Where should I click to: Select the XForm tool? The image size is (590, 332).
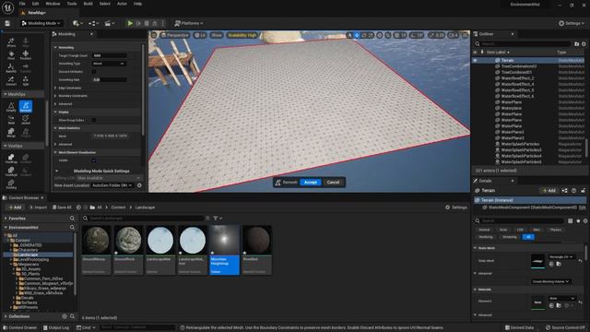[x=11, y=42]
